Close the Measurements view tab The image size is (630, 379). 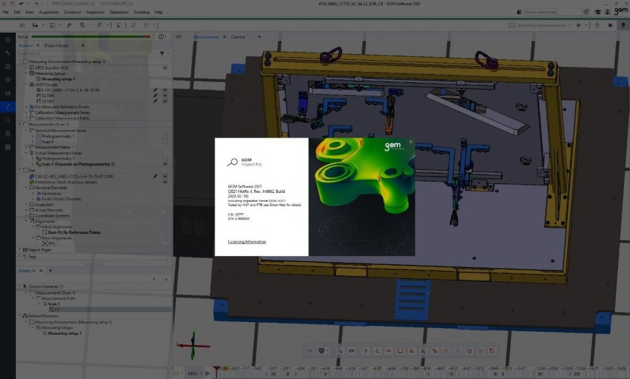click(x=225, y=37)
